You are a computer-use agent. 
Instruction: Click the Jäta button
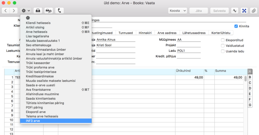[199, 11]
